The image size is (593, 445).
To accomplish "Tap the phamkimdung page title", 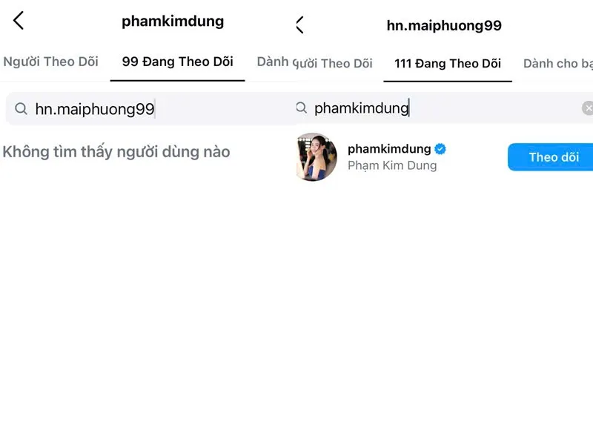I will click(173, 22).
